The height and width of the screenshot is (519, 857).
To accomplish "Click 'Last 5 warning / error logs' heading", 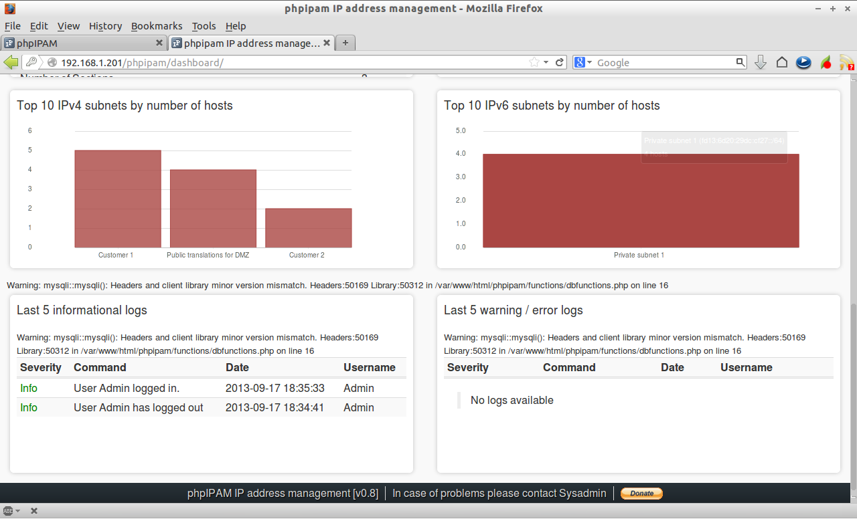I will click(514, 310).
